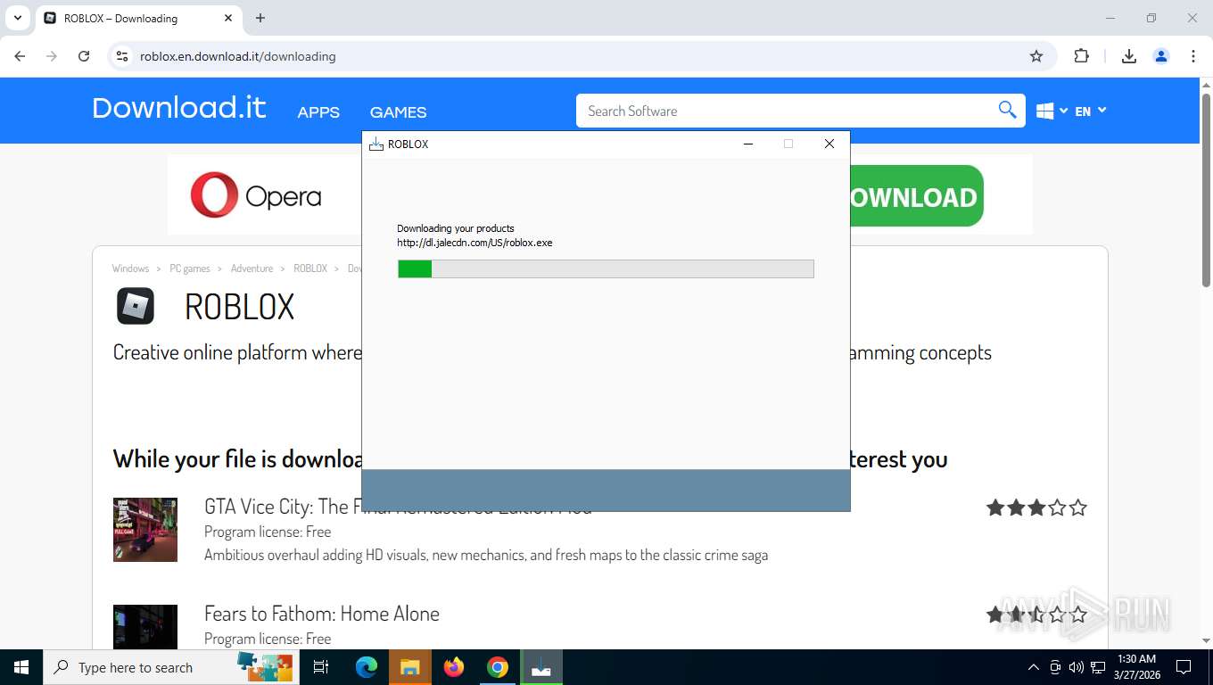
Task: Open the Chrome downloads tray icon
Action: pos(1129,56)
